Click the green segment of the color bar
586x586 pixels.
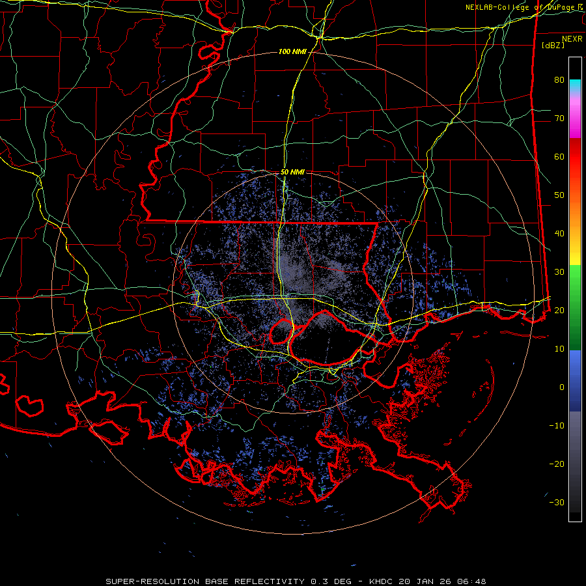click(x=575, y=307)
